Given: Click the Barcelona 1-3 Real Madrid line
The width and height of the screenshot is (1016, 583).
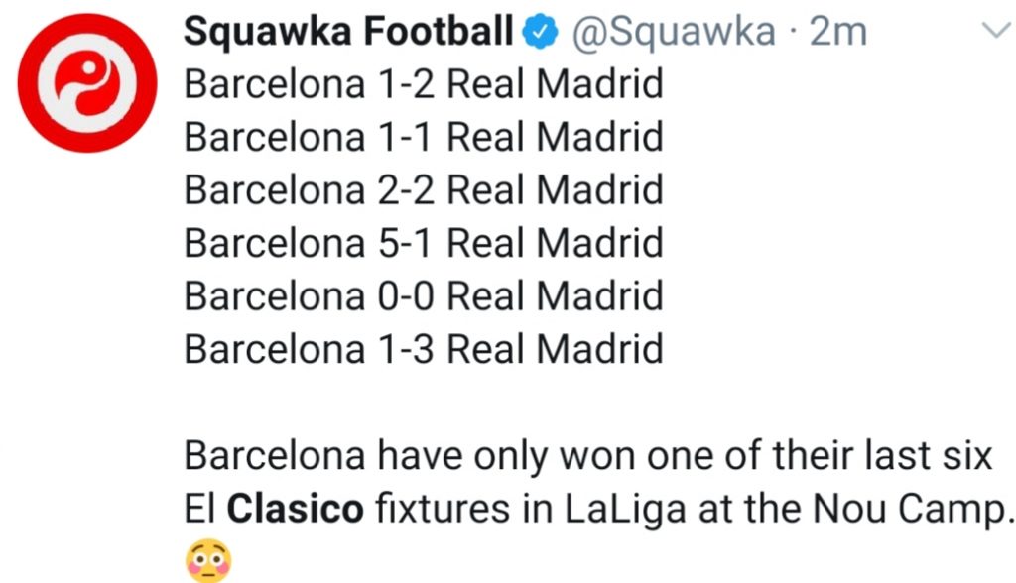Looking at the screenshot, I should pyautogui.click(x=424, y=348).
